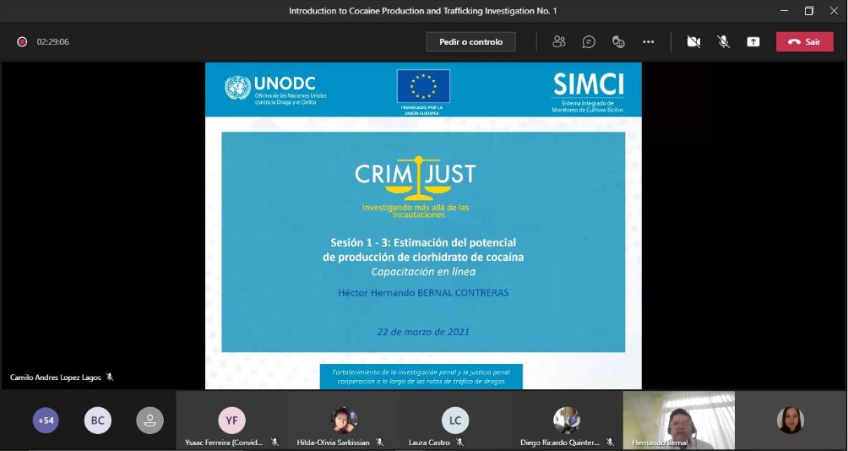Image resolution: width=848 pixels, height=451 pixels.
Task: Click the share content icon
Action: pos(753,41)
